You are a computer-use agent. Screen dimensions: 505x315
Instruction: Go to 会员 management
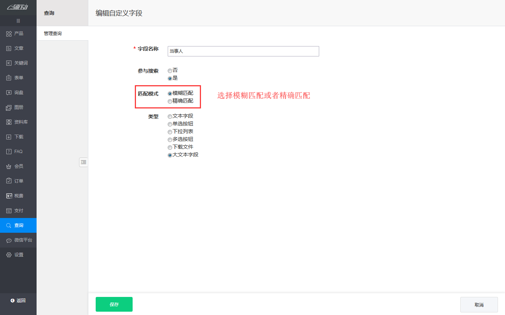(x=18, y=166)
